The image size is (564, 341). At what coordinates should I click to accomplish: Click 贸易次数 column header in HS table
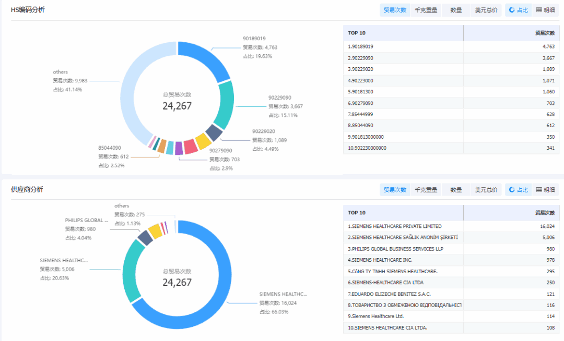tap(544, 33)
